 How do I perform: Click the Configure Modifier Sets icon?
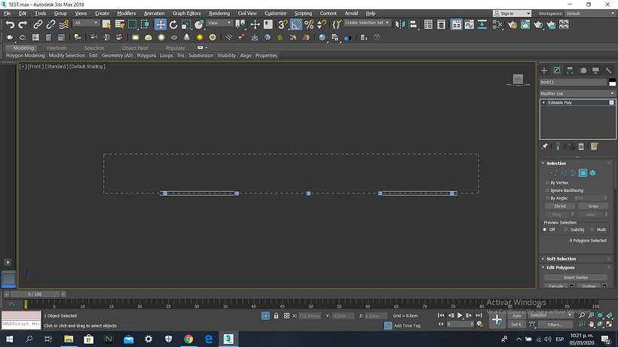pos(595,146)
